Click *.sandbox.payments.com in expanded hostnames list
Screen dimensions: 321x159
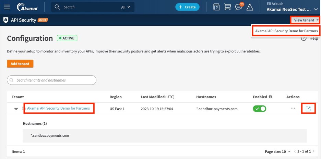[x=50, y=135]
